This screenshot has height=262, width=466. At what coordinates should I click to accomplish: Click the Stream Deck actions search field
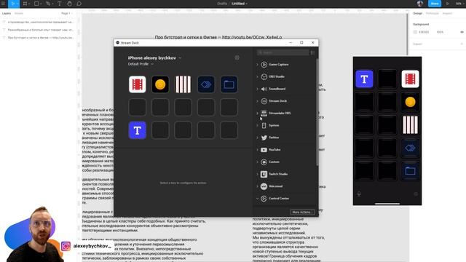coord(283,52)
